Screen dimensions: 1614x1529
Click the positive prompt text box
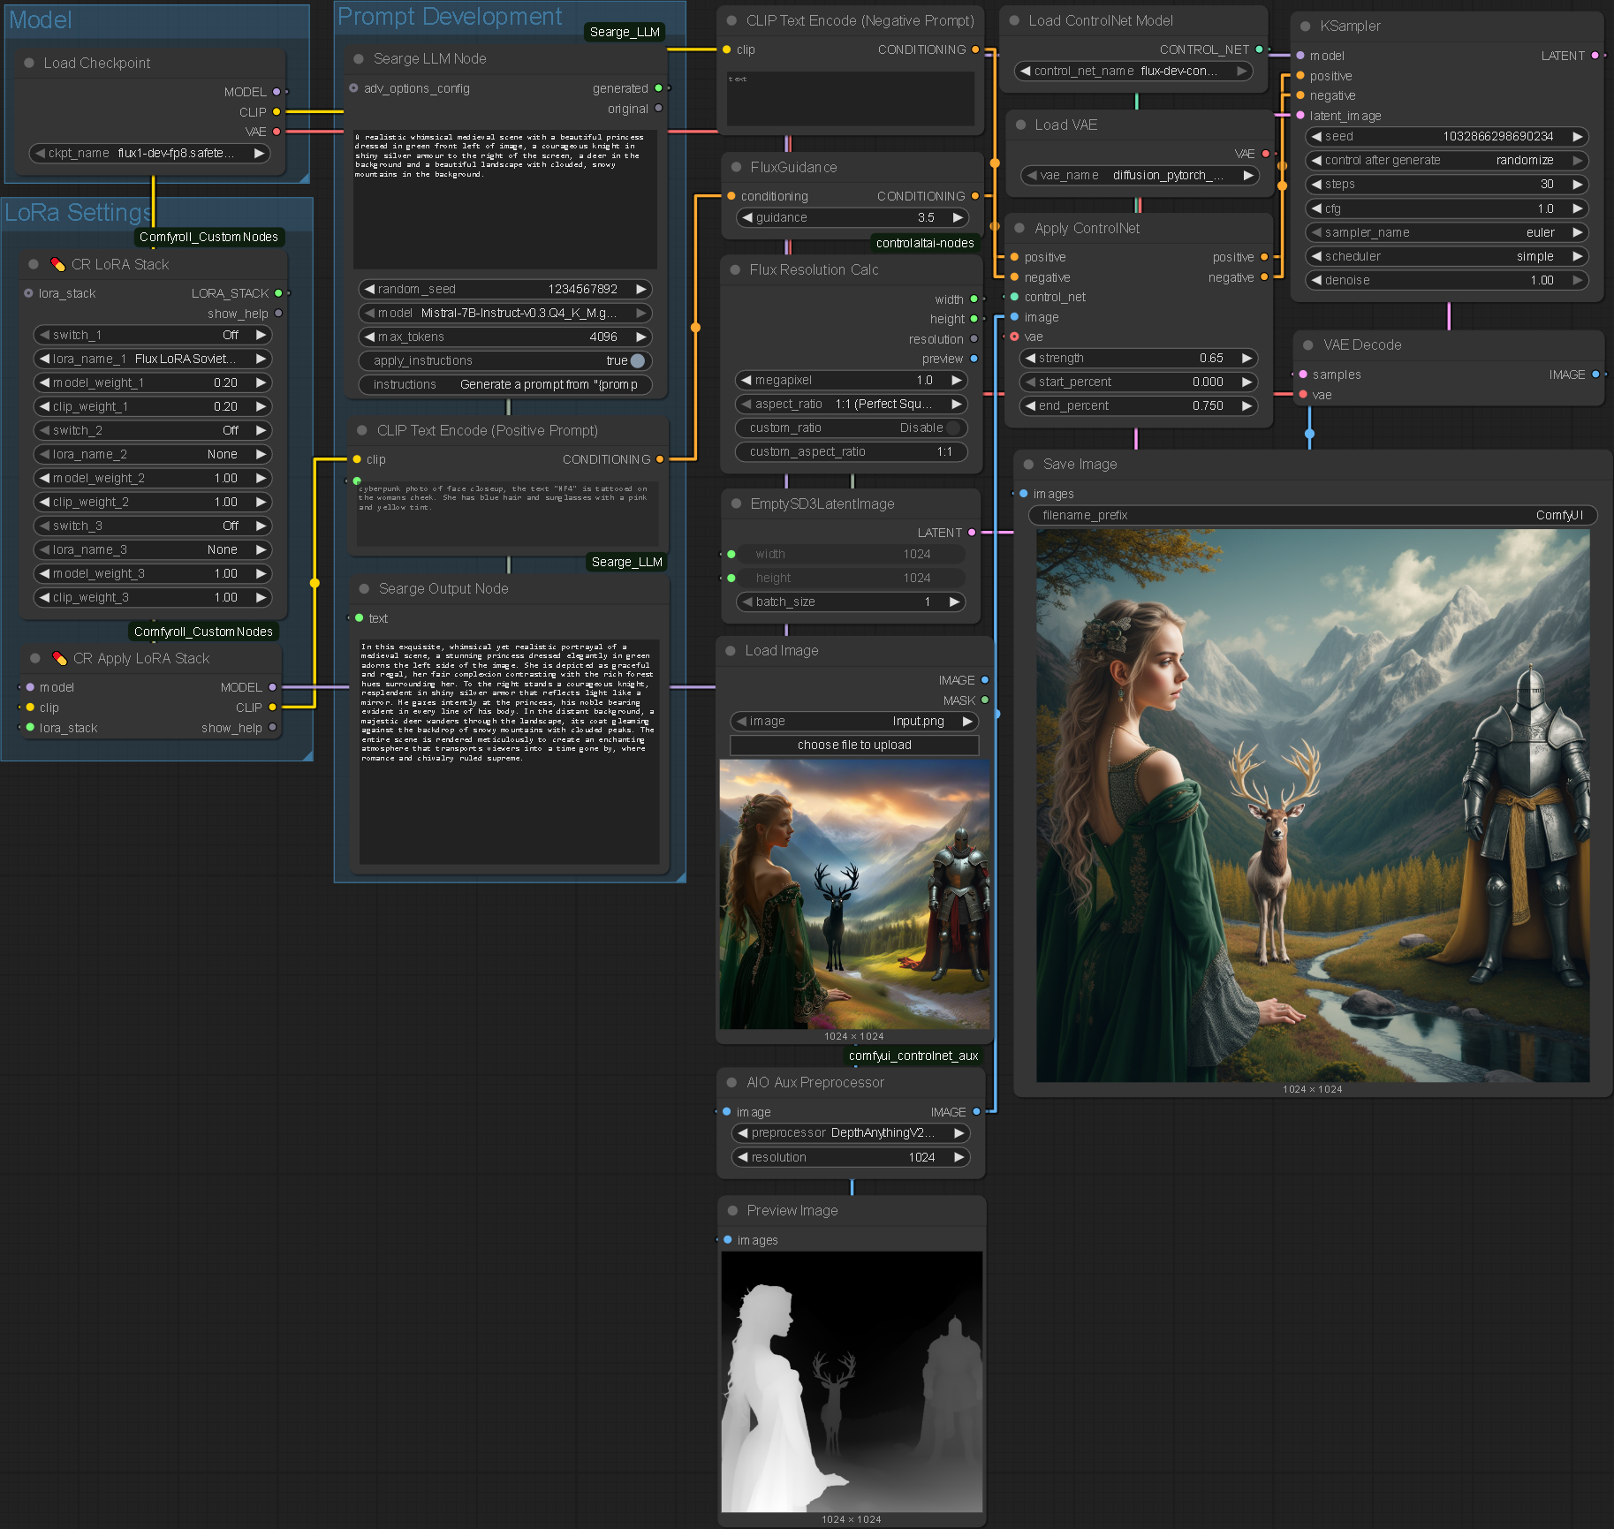coord(508,513)
